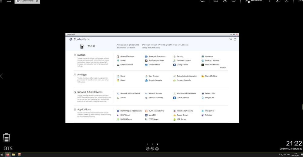This screenshot has height=157, width=303.
Task: Open TFTP Server
Action: (x=152, y=119)
